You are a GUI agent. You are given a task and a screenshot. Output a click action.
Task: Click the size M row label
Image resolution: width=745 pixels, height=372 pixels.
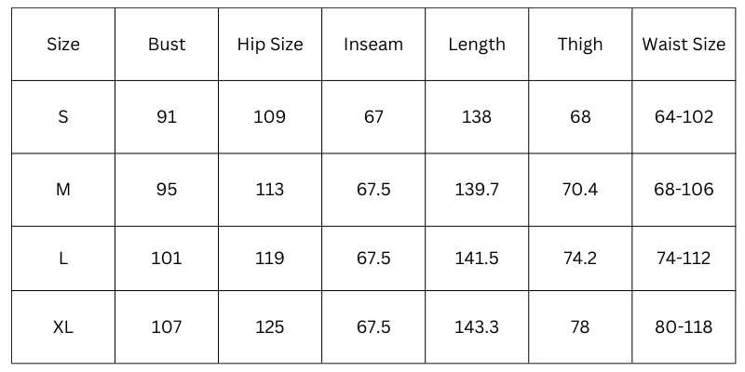tap(62, 190)
